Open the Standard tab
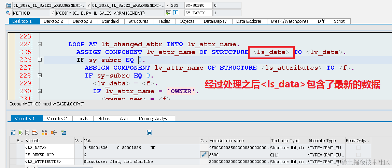The height and width of the screenshot is (168, 392). tap(110, 21)
